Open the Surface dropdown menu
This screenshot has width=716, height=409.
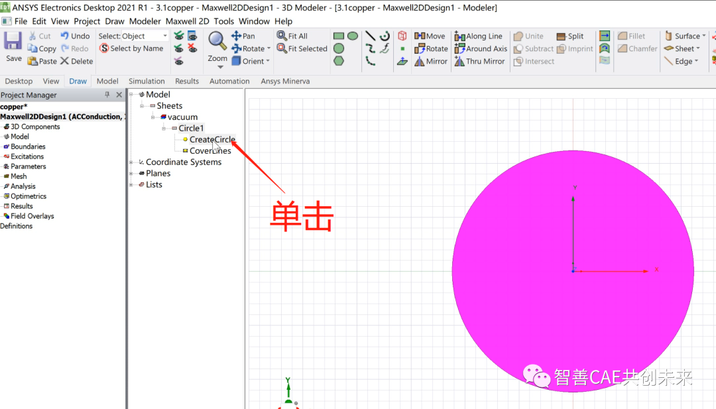pos(684,35)
